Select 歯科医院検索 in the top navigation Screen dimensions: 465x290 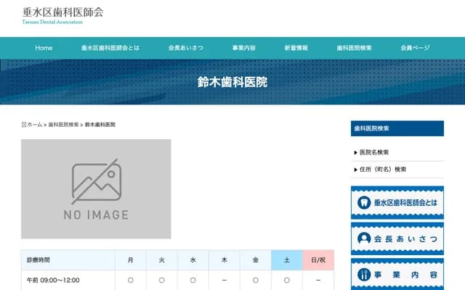click(x=354, y=48)
